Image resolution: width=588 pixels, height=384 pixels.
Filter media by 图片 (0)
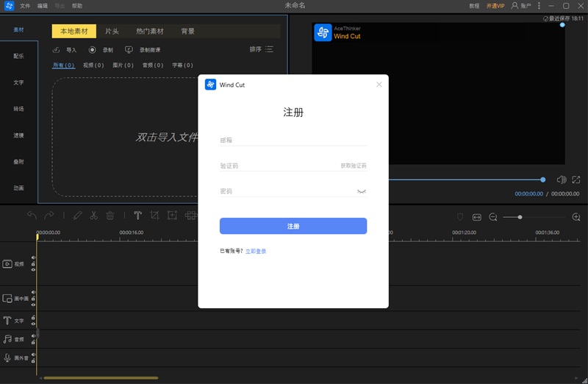[123, 65]
